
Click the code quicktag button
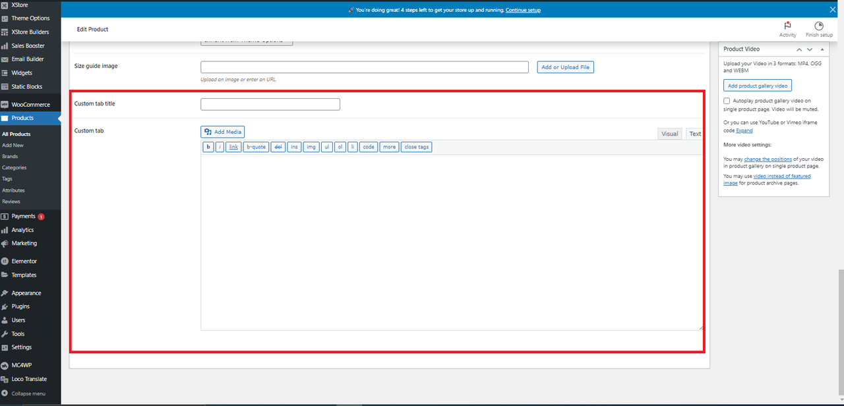pos(369,147)
